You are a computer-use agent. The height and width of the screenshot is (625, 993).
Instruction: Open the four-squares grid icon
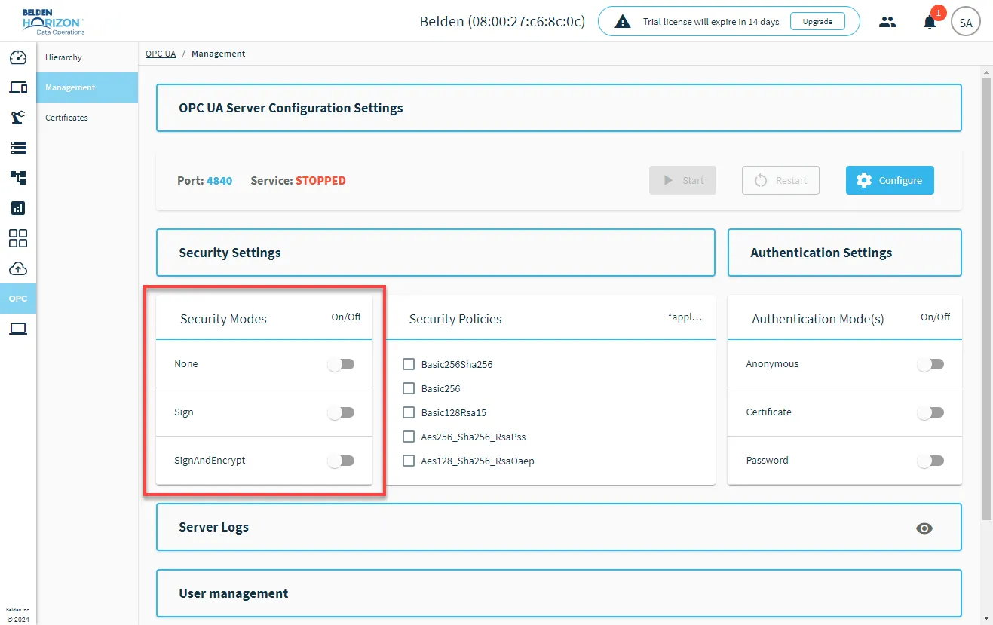18,238
